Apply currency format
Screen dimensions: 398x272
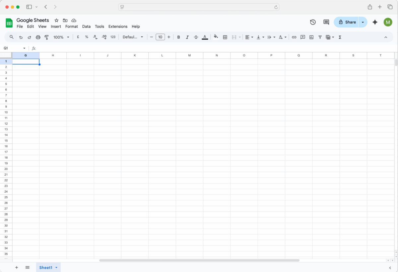78,37
